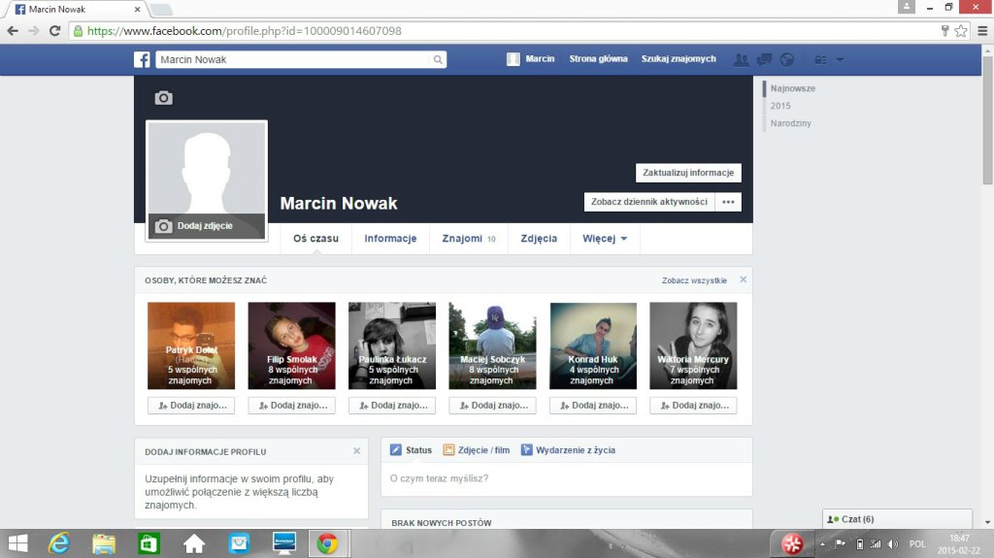Close the Osoby, które możesz znać panel
The height and width of the screenshot is (558, 994).
click(743, 279)
